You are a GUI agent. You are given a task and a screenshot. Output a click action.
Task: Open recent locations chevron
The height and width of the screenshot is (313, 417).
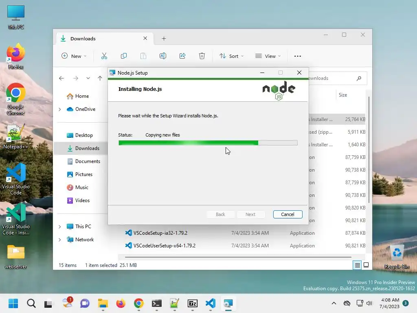point(88,78)
